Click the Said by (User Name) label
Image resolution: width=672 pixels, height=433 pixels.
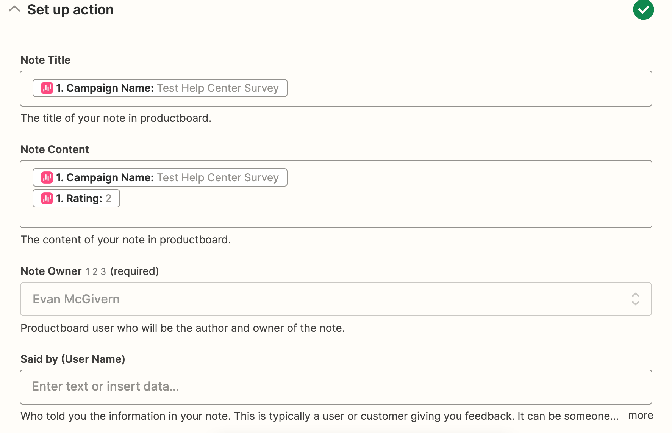73,359
